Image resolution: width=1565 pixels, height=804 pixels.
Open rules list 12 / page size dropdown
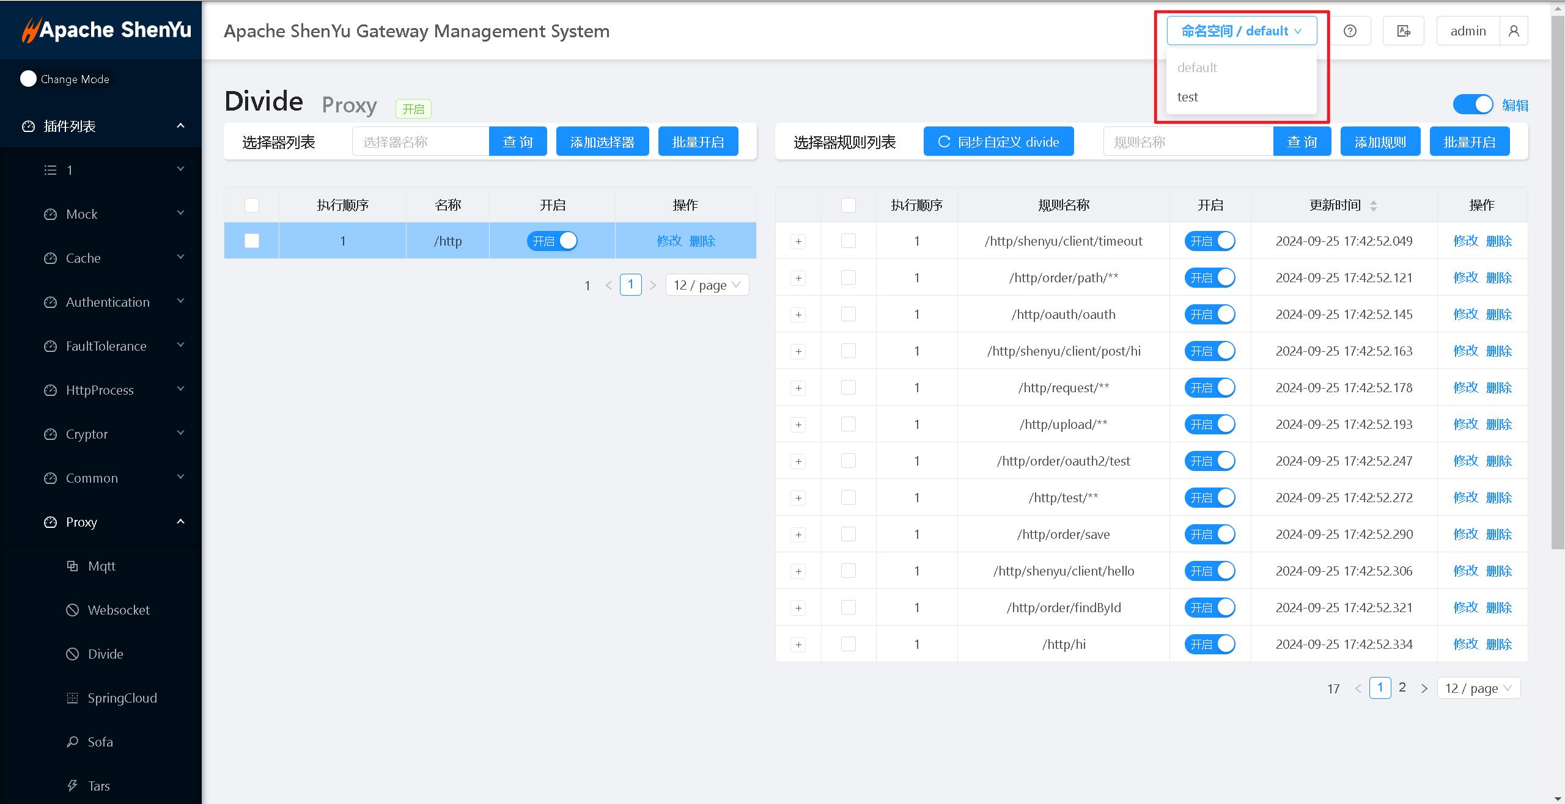1478,688
